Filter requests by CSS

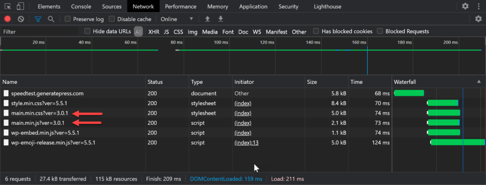178,32
